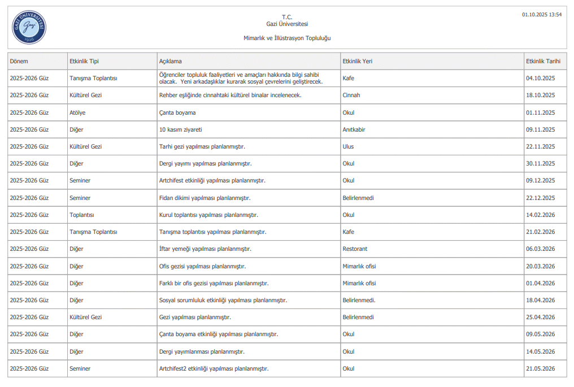Select the Etkinlik Yeri column header
The image size is (574, 387).
click(357, 61)
